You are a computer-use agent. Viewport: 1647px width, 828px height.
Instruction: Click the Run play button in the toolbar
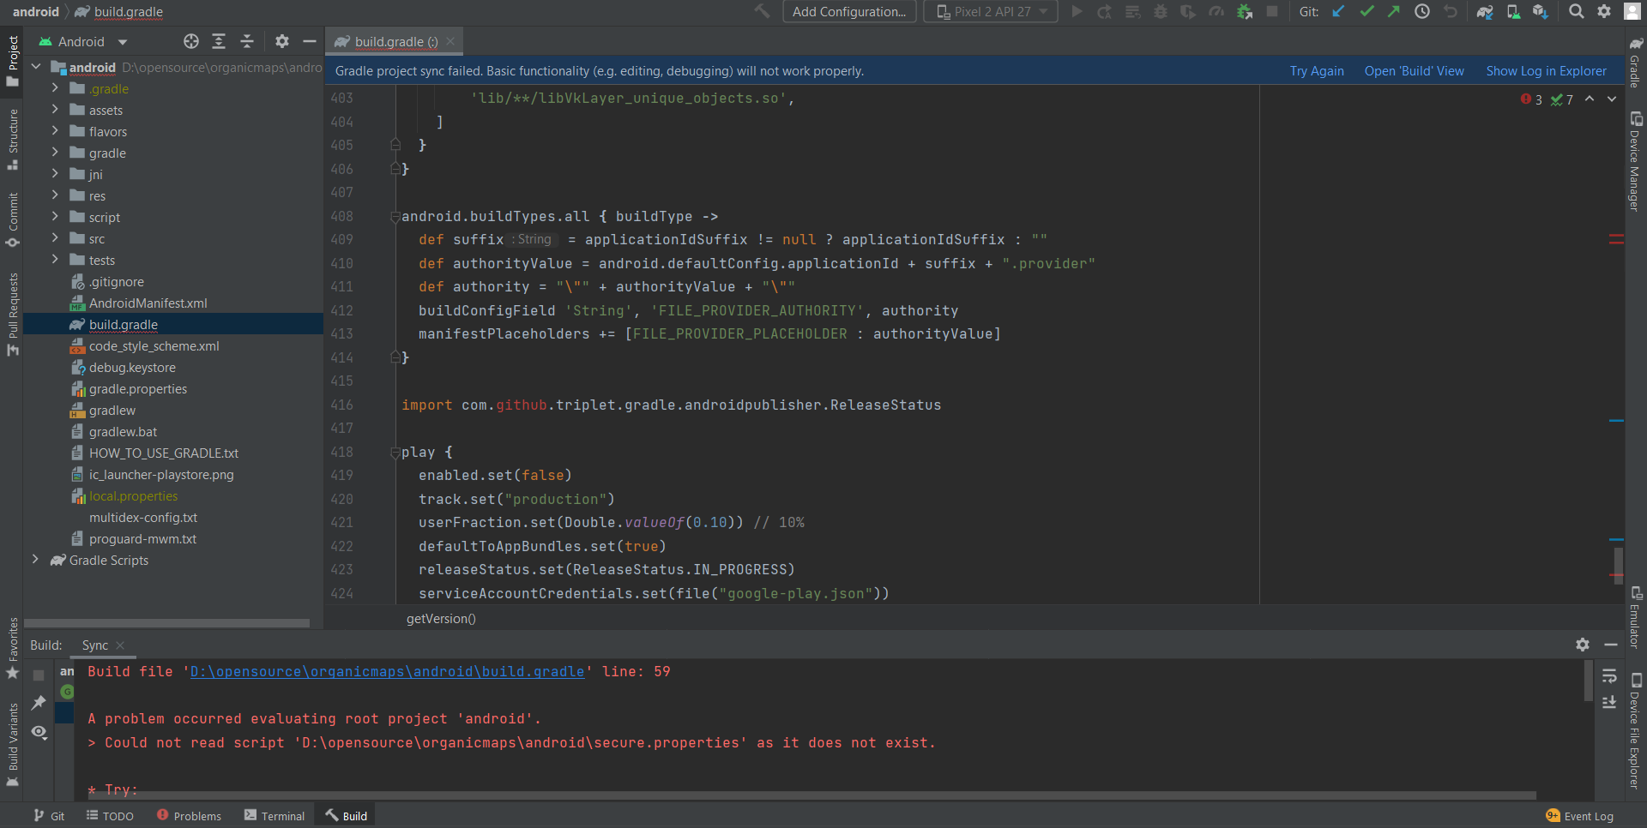tap(1077, 11)
